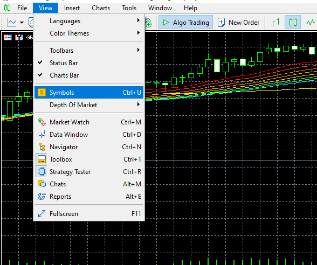The width and height of the screenshot is (317, 265).
Task: Click the MetaTrader logo icon beside File
Action: 8,8
